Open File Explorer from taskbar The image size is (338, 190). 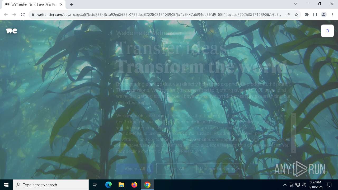coord(121,185)
